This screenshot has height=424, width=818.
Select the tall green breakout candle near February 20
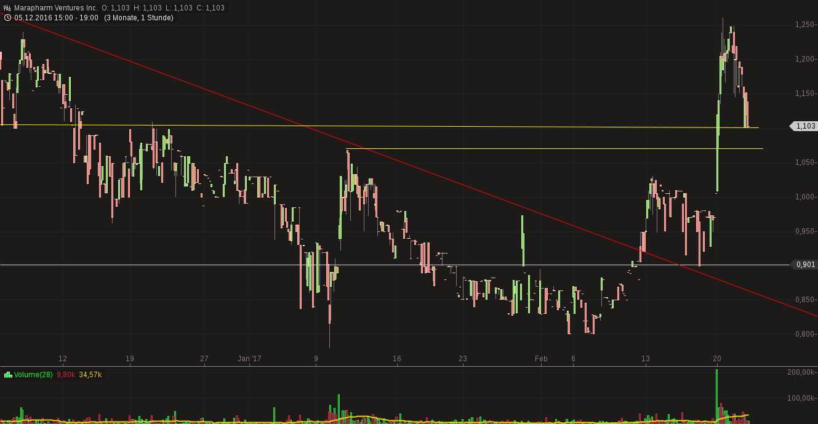pyautogui.click(x=716, y=154)
